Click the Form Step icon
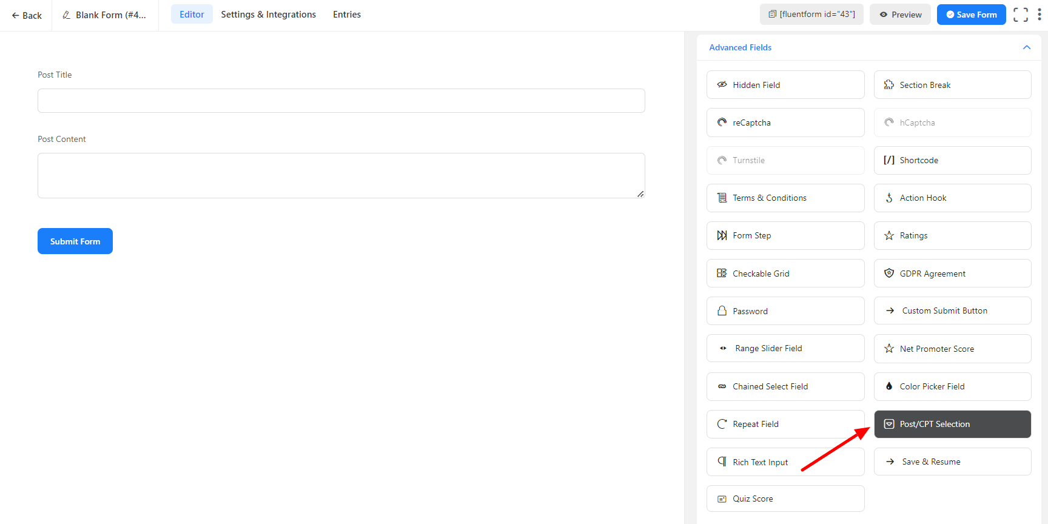The image size is (1048, 524). coord(722,235)
